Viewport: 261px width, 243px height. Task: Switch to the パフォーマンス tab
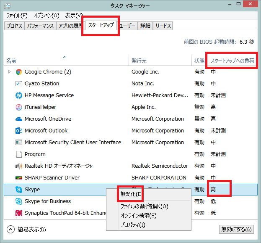pos(41,26)
